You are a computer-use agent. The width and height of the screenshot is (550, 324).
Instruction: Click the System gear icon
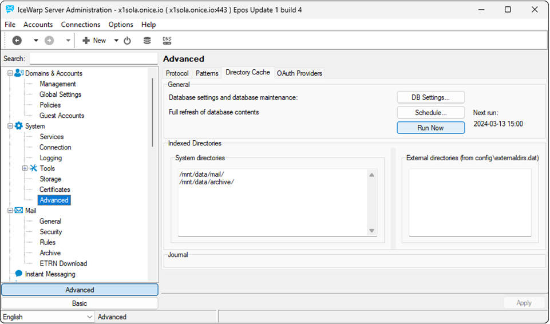(x=18, y=126)
